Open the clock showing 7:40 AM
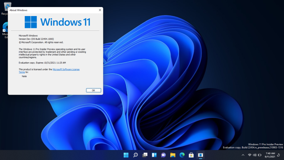The width and height of the screenshot is (284, 160). coord(270,155)
